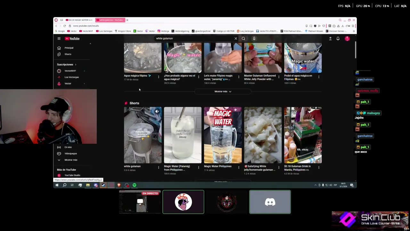Expand 'Mostrar más' below video results
Screen dimensions: 410x231
tap(223, 91)
